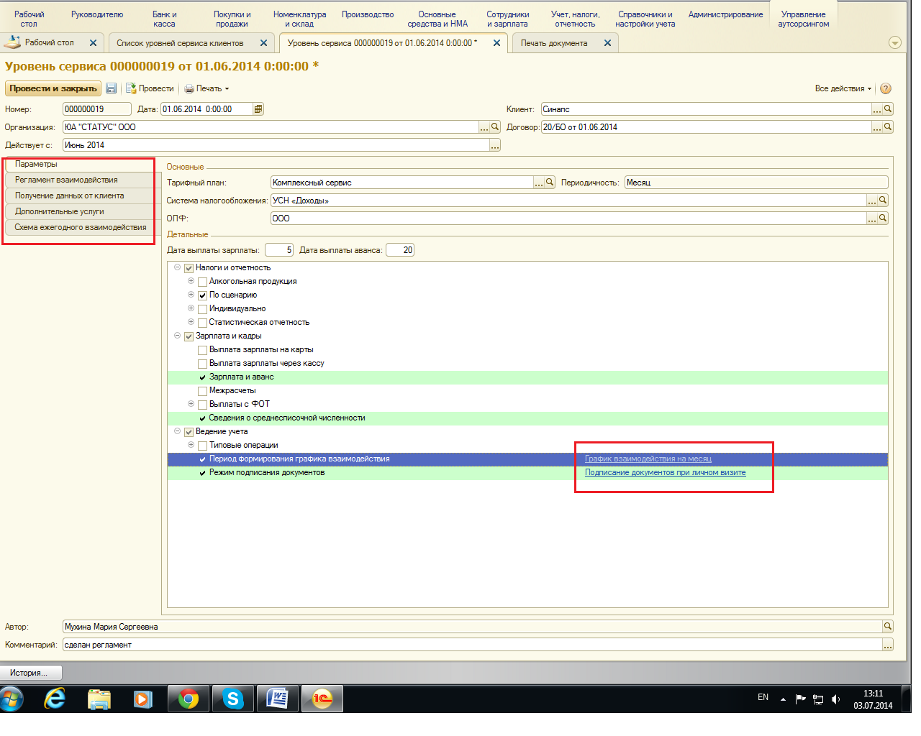This screenshot has width=921, height=736.
Task: Click the calendar icon next to date field
Action: tap(258, 109)
